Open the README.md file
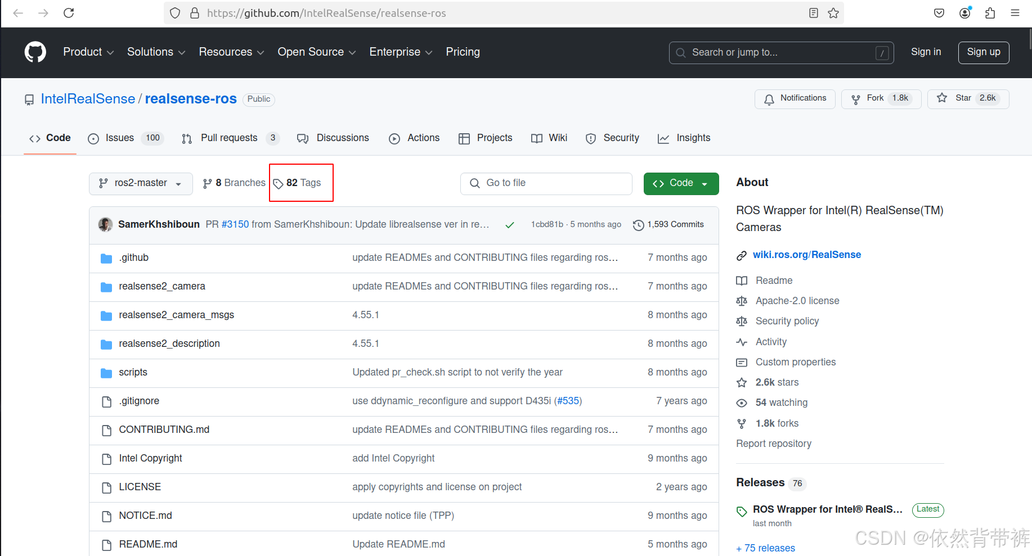 (148, 545)
